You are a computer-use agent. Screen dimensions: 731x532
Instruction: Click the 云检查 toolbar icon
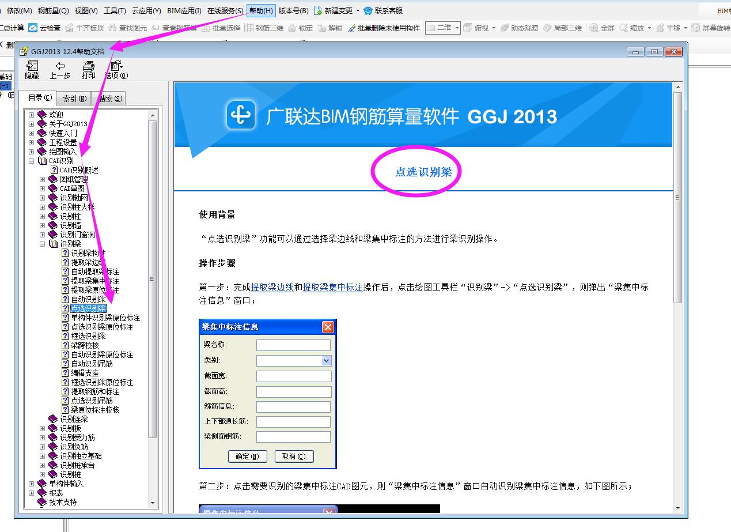tap(44, 28)
